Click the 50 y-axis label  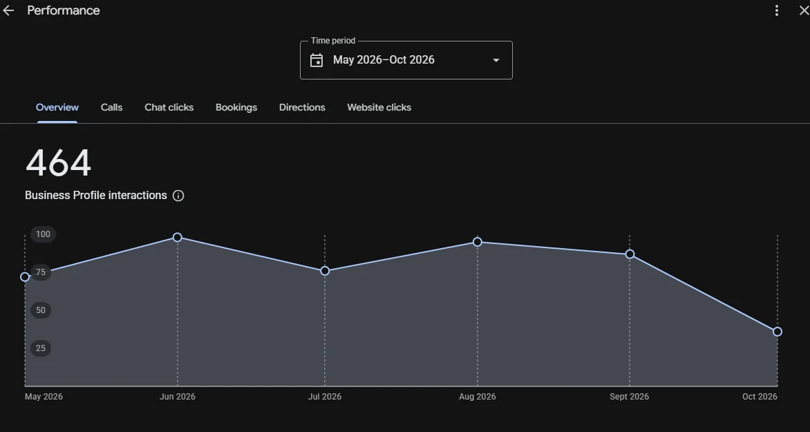(41, 310)
